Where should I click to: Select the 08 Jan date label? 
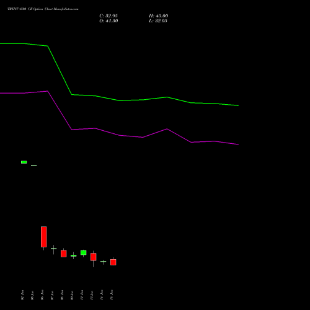pos(62,295)
